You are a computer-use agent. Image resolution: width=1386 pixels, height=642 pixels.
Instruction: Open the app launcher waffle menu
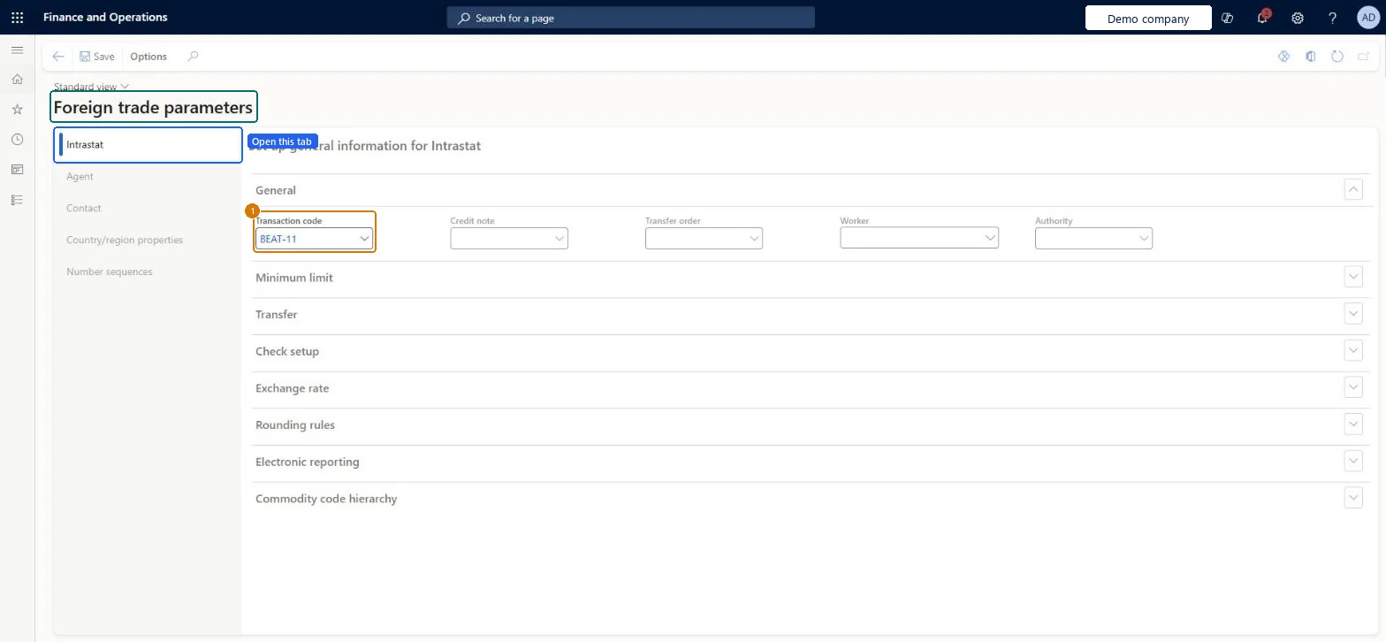[17, 18]
